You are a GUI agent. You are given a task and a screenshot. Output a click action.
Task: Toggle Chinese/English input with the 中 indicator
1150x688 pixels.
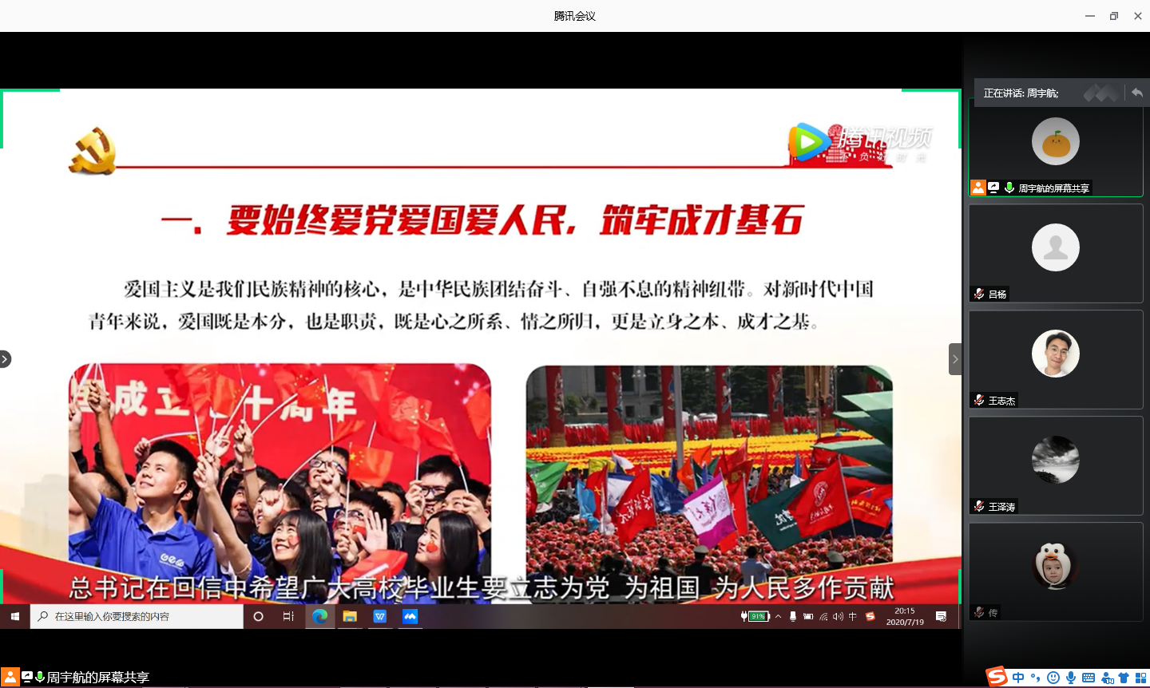point(852,616)
